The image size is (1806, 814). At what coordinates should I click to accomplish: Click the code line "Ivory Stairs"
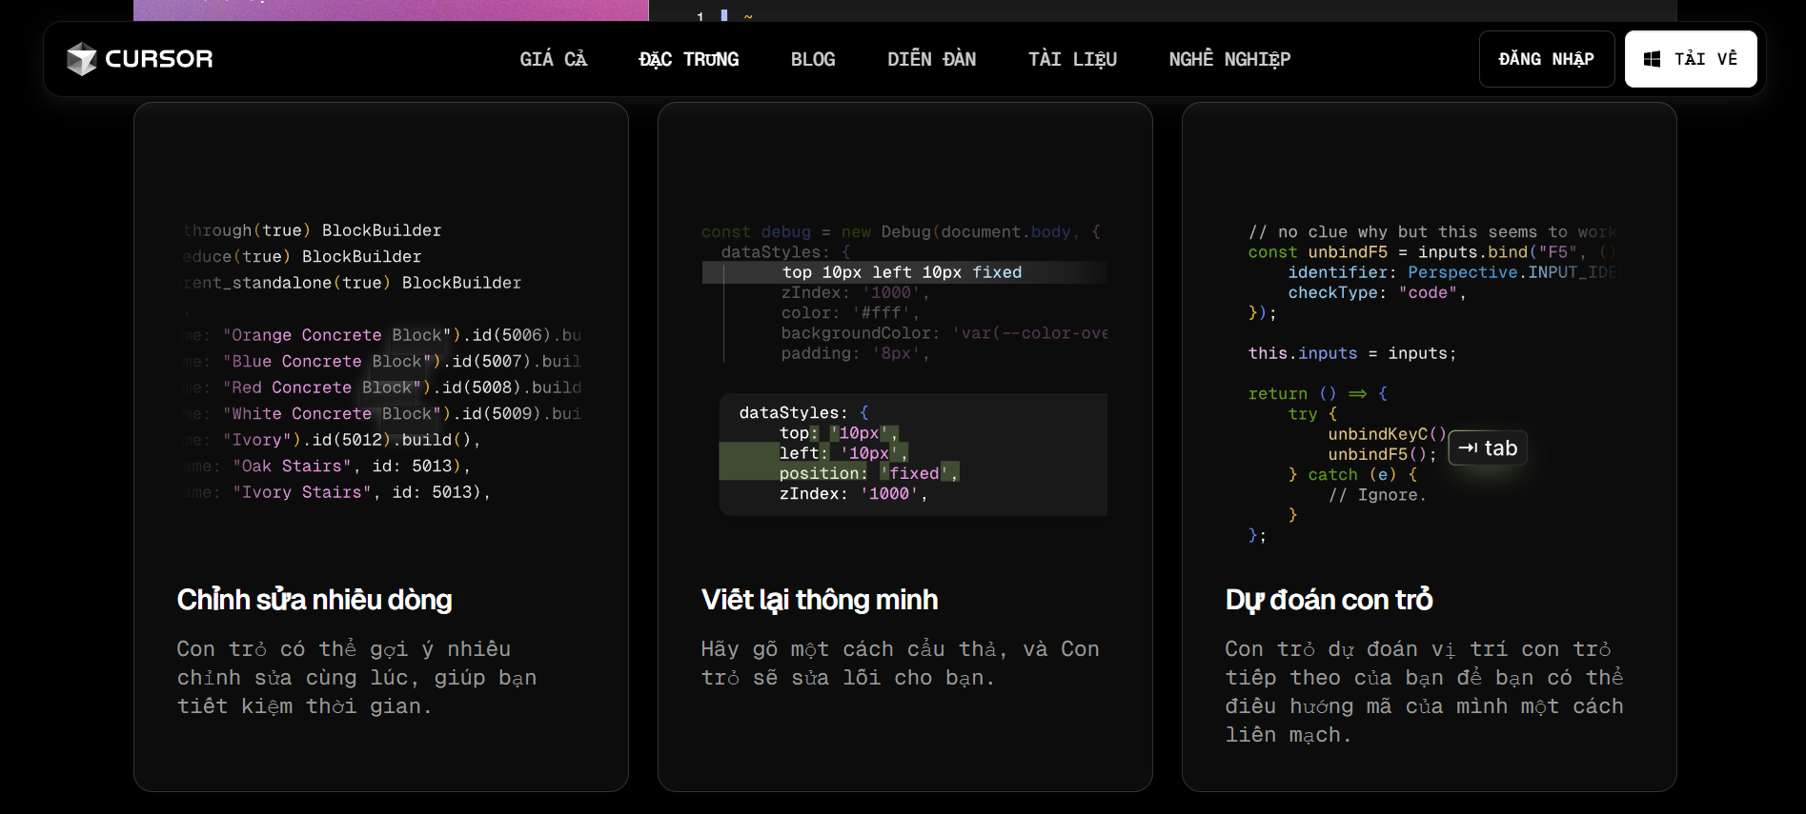[x=337, y=492]
